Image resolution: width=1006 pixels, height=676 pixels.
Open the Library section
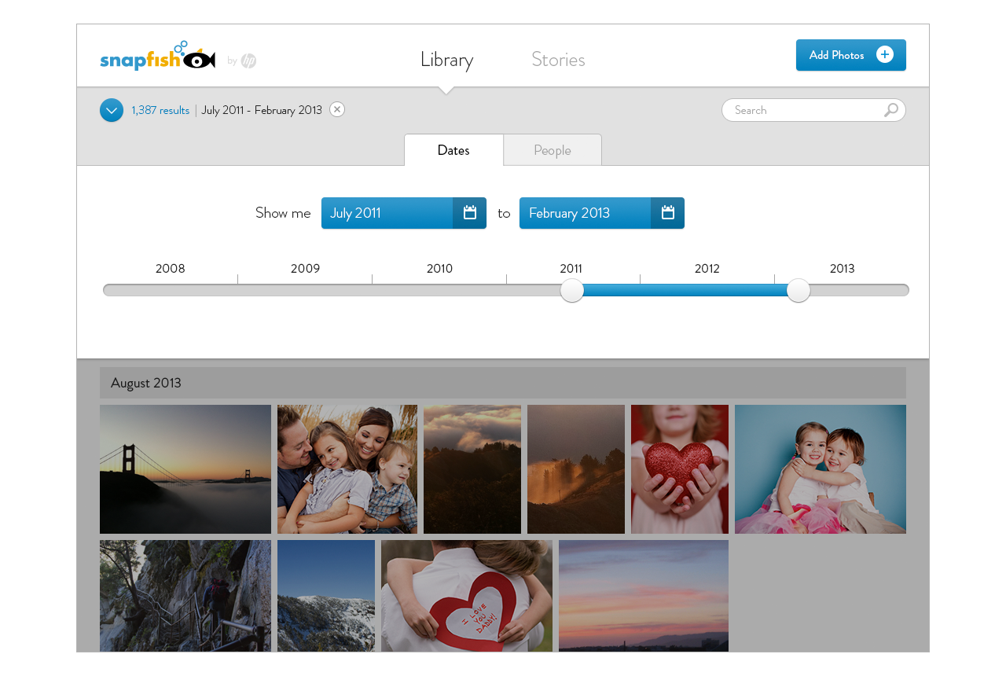coord(446,60)
